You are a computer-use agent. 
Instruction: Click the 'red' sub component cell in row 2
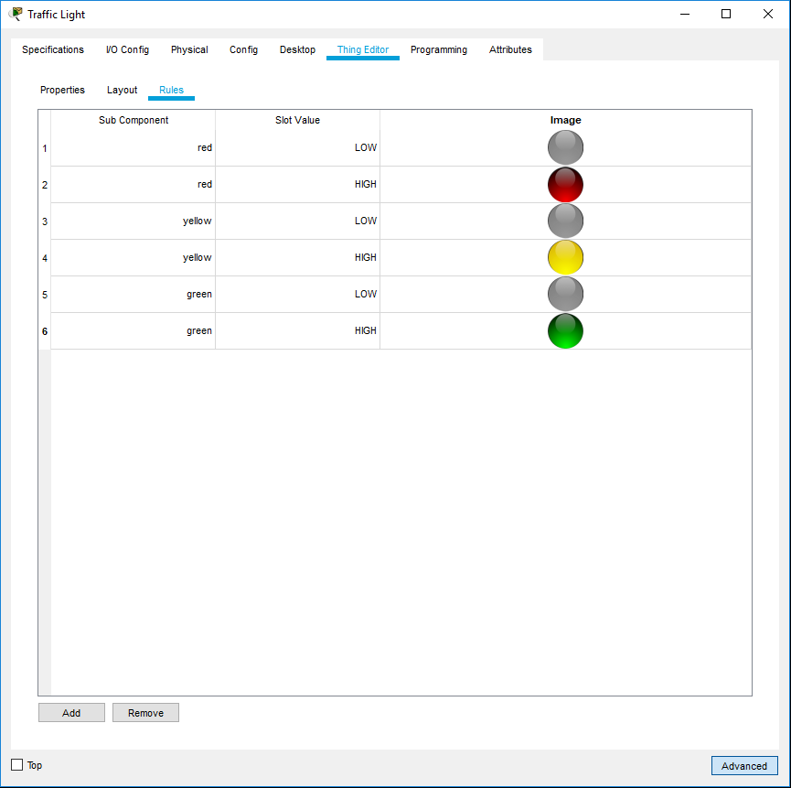point(134,184)
